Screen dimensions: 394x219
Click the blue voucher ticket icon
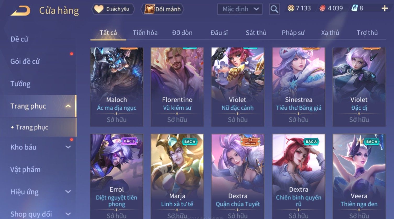[354, 8]
